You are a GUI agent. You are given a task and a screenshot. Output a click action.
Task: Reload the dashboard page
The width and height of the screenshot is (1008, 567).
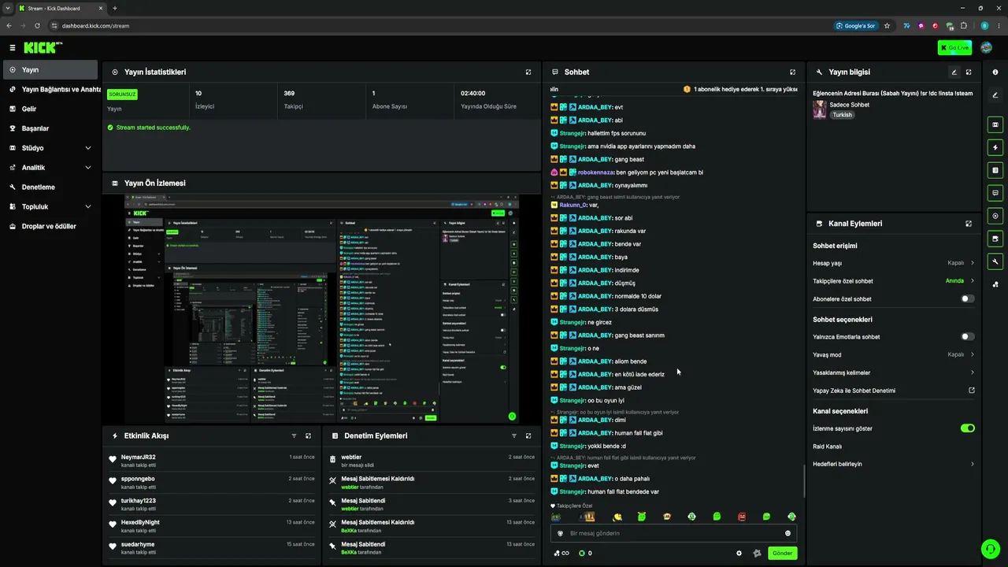click(x=37, y=26)
